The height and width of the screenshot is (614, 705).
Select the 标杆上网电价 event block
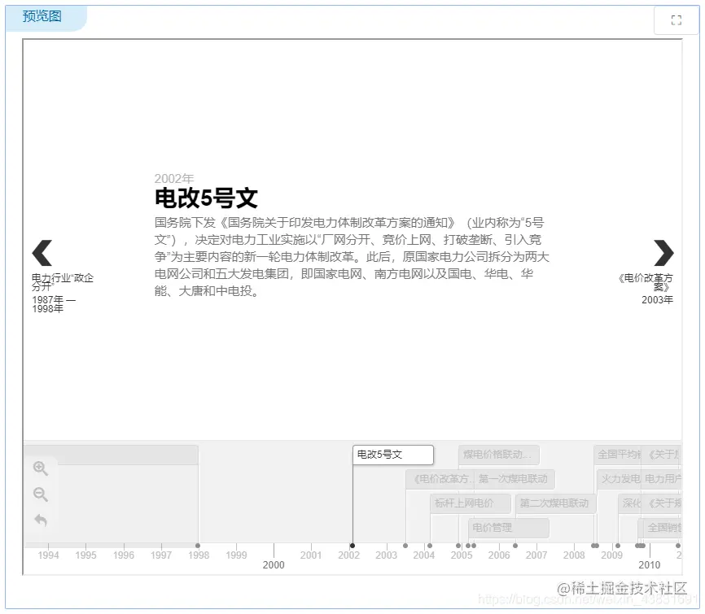pyautogui.click(x=469, y=503)
